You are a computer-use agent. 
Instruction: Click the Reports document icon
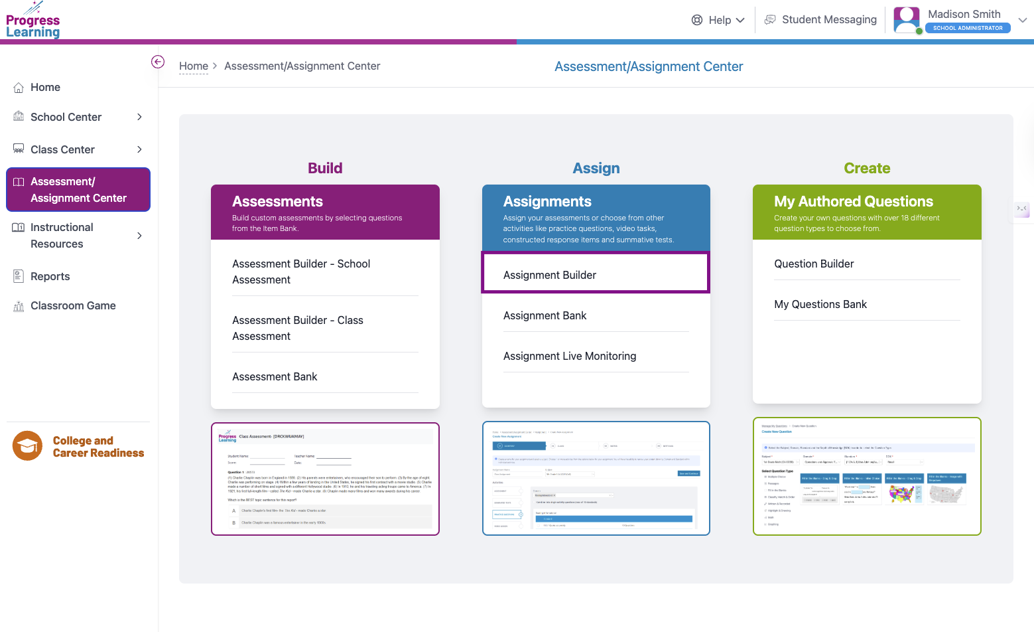pyautogui.click(x=19, y=276)
